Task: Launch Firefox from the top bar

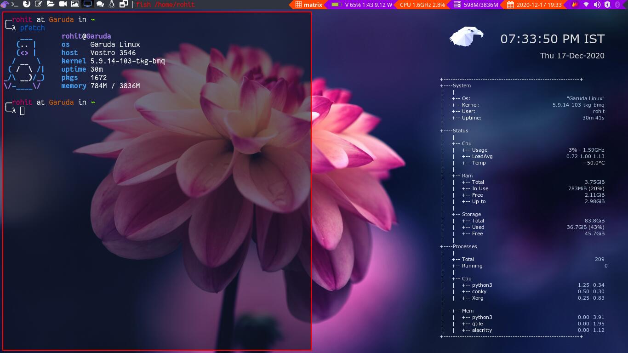Action: click(26, 4)
